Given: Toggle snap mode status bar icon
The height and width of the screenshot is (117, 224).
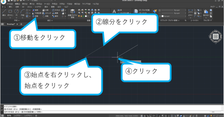Looking at the screenshot, I should (142, 116).
